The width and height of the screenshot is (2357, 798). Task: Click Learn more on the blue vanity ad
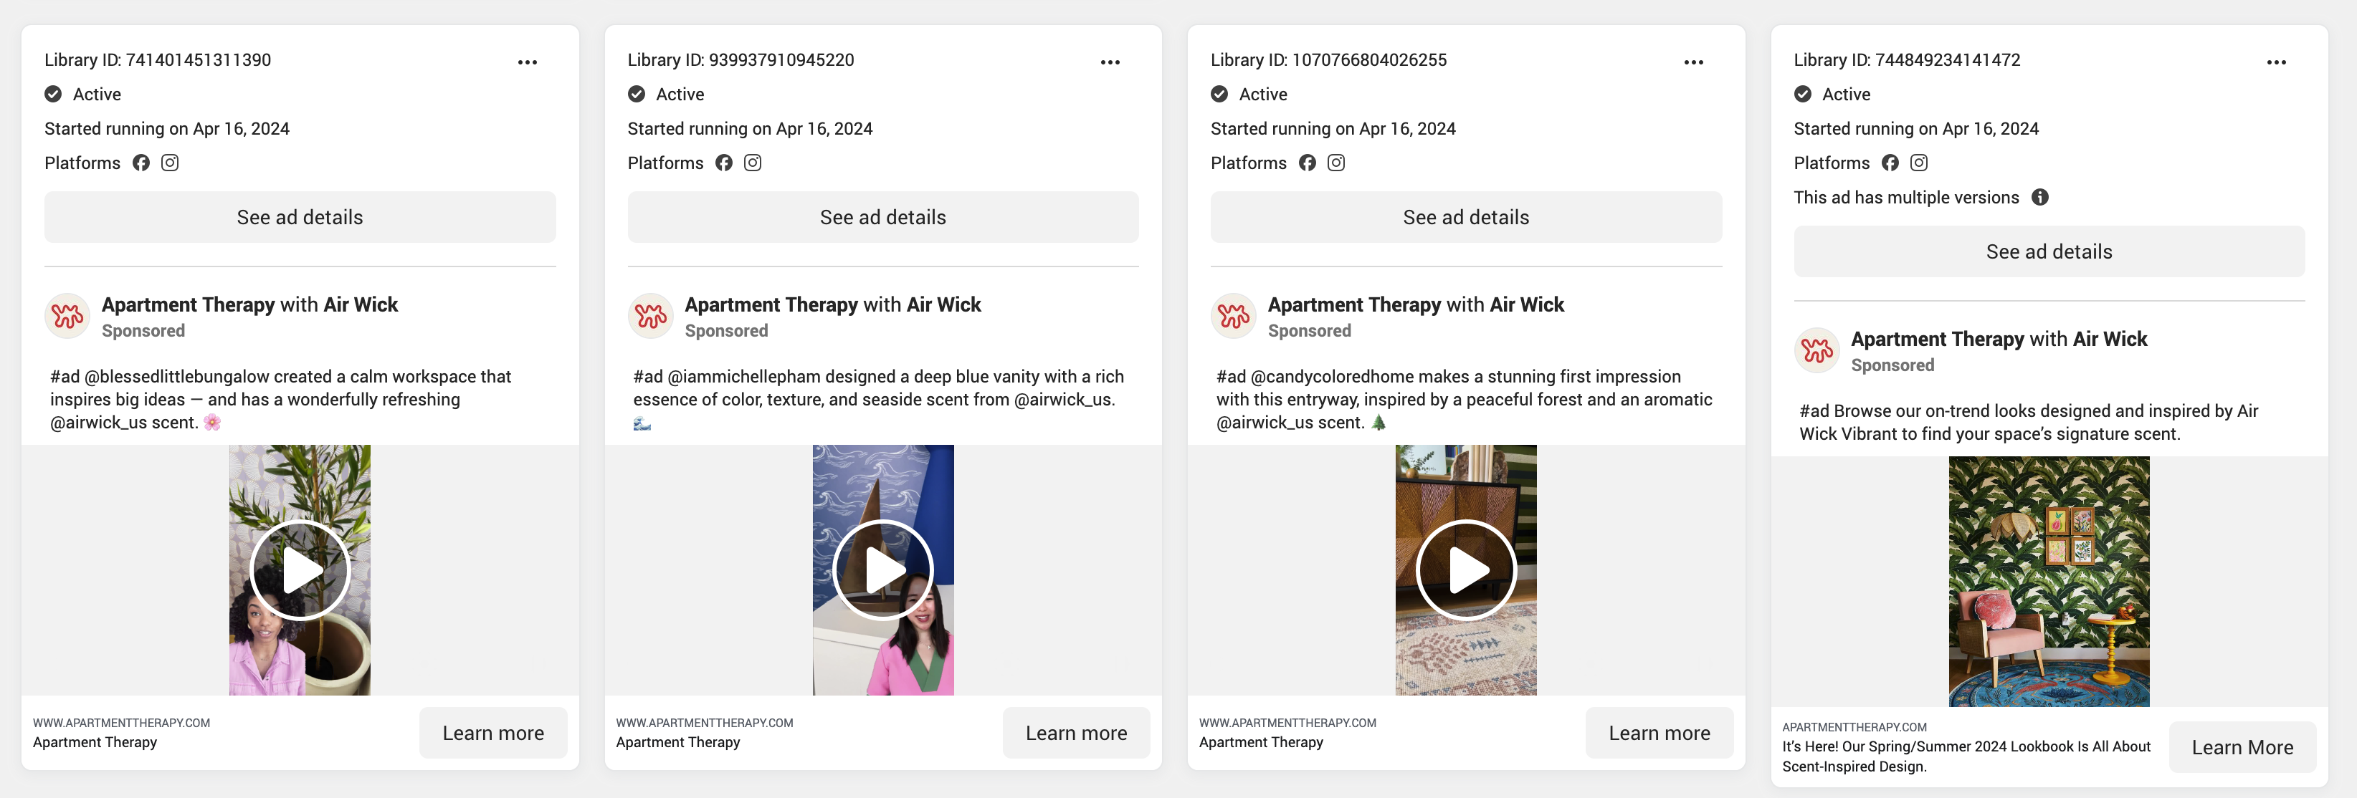[1075, 733]
